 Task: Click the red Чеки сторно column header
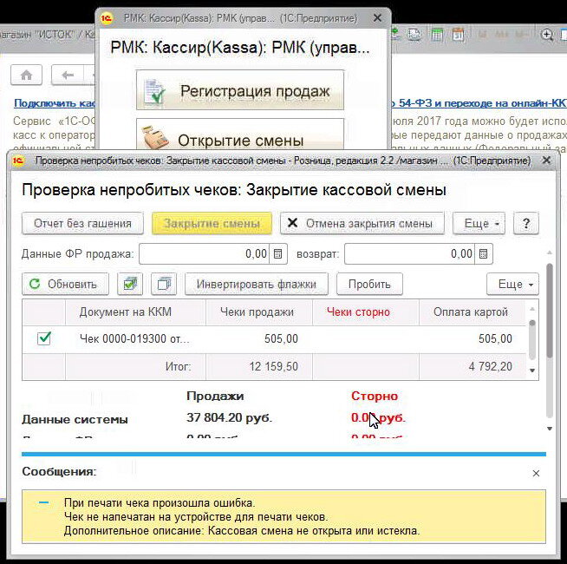click(365, 312)
